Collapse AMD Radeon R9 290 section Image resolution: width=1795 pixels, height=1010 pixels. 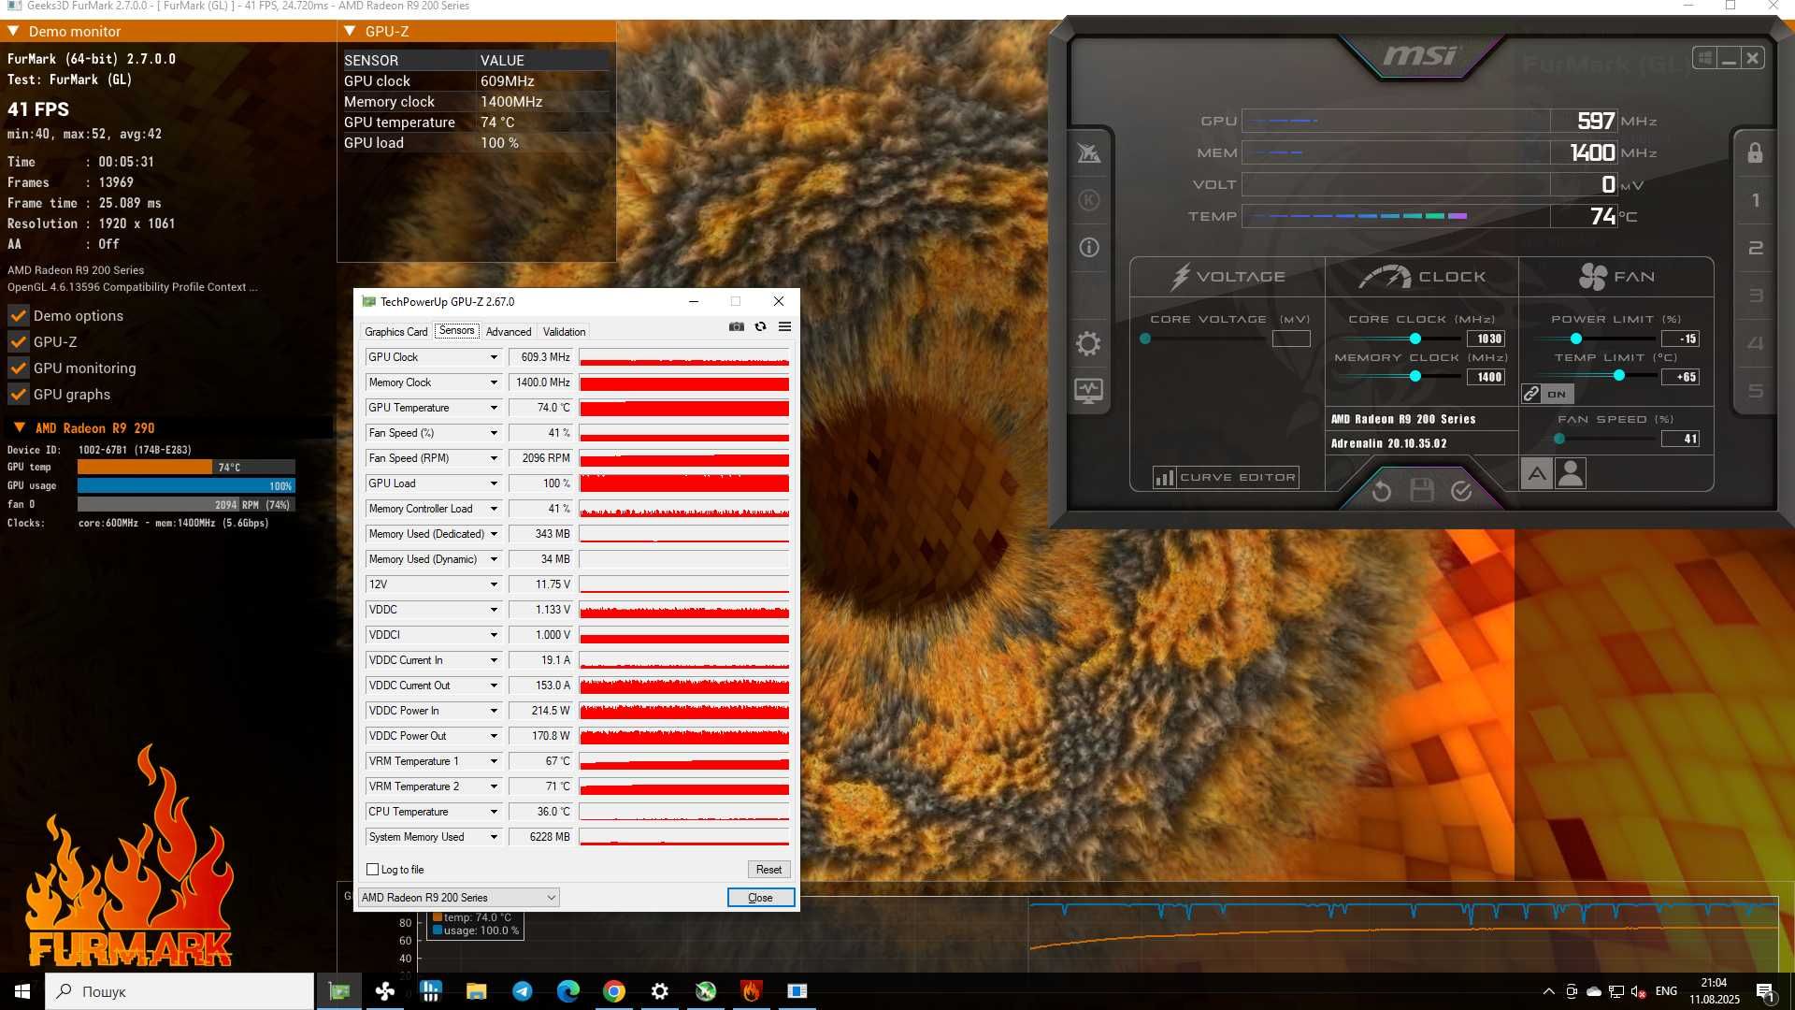[20, 427]
